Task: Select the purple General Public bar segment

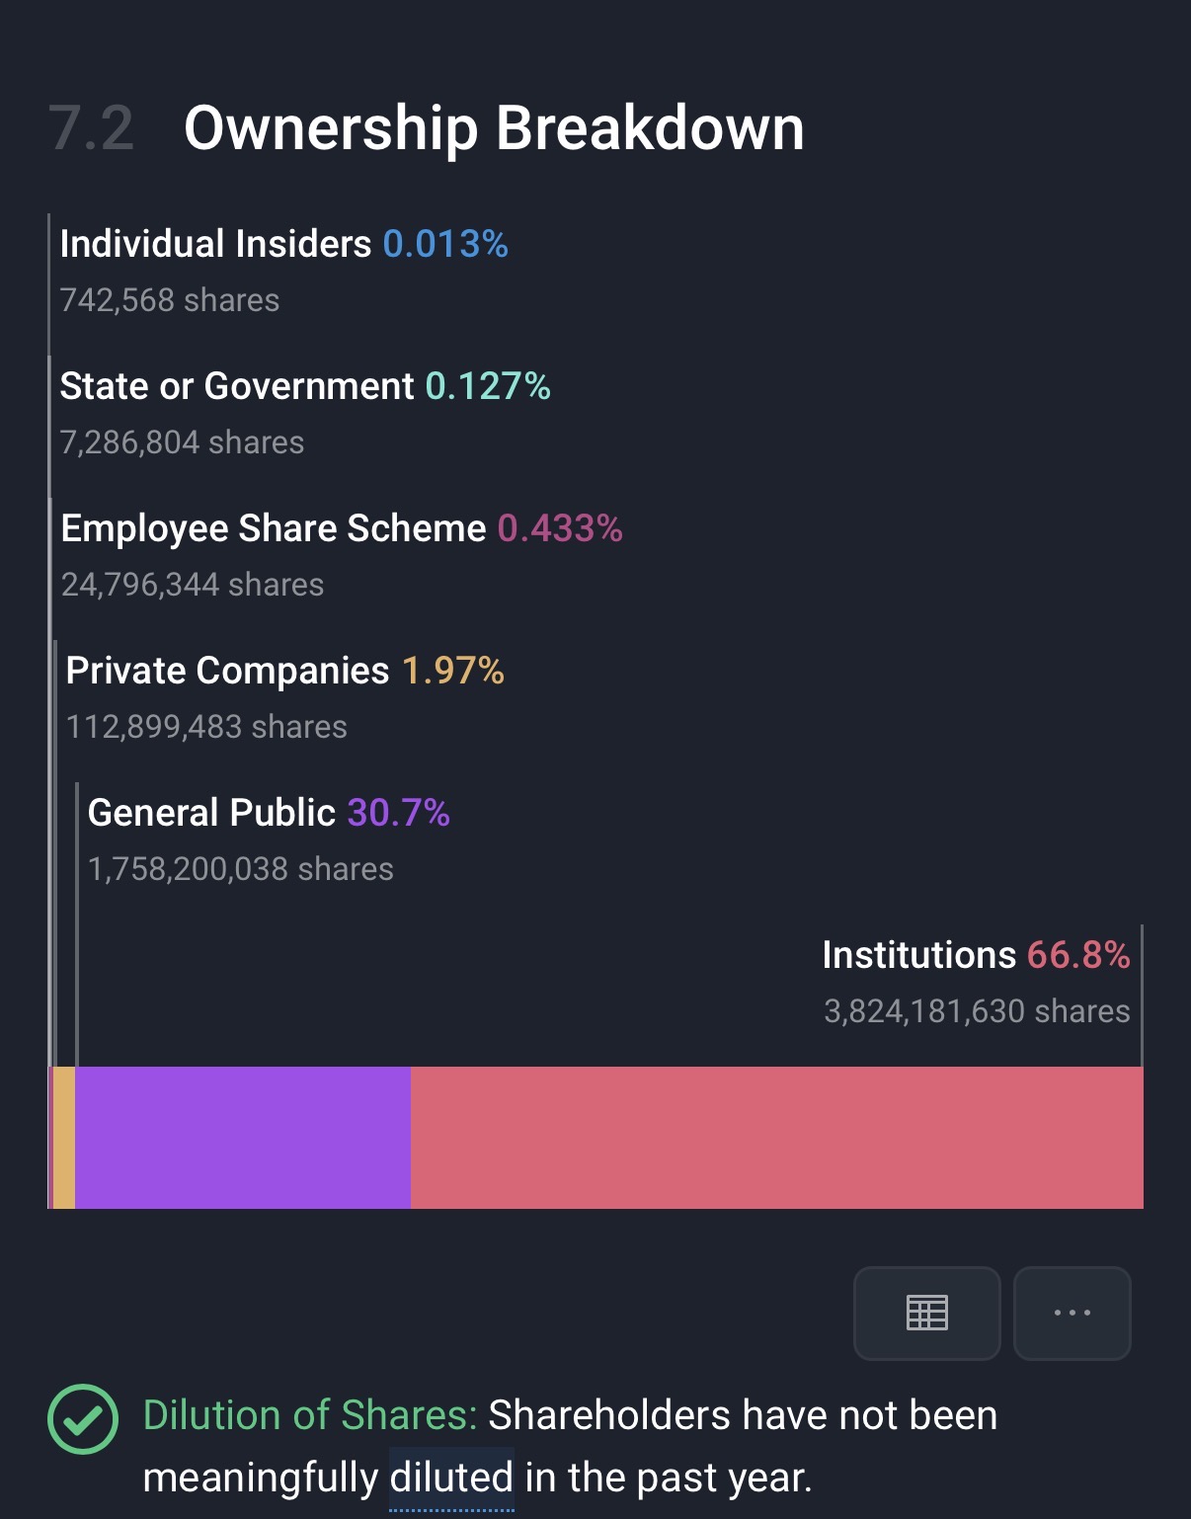Action: coord(243,1137)
